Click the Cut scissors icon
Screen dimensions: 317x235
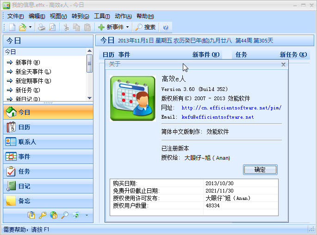click(x=66, y=27)
